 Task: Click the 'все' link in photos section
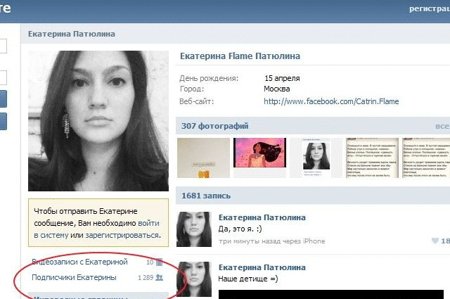pos(442,127)
